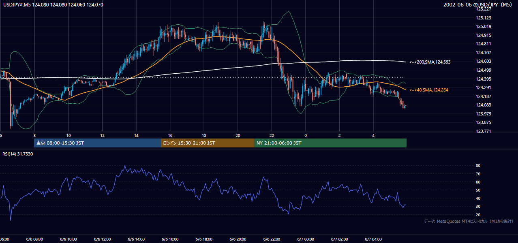This screenshot has width=518, height=243.
Task: Click the 2002-06-06 USD/JPY (M5) chart title
Action: [478, 5]
